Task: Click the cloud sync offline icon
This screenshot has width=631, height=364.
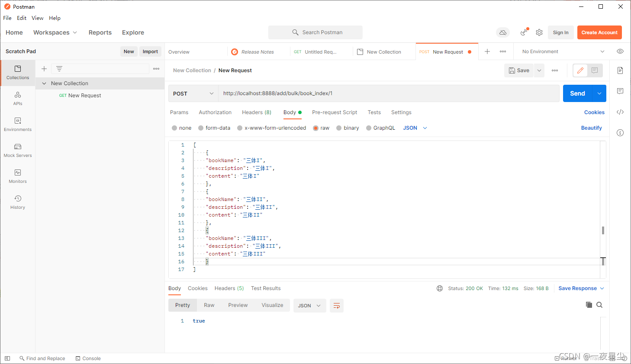Action: (502, 32)
